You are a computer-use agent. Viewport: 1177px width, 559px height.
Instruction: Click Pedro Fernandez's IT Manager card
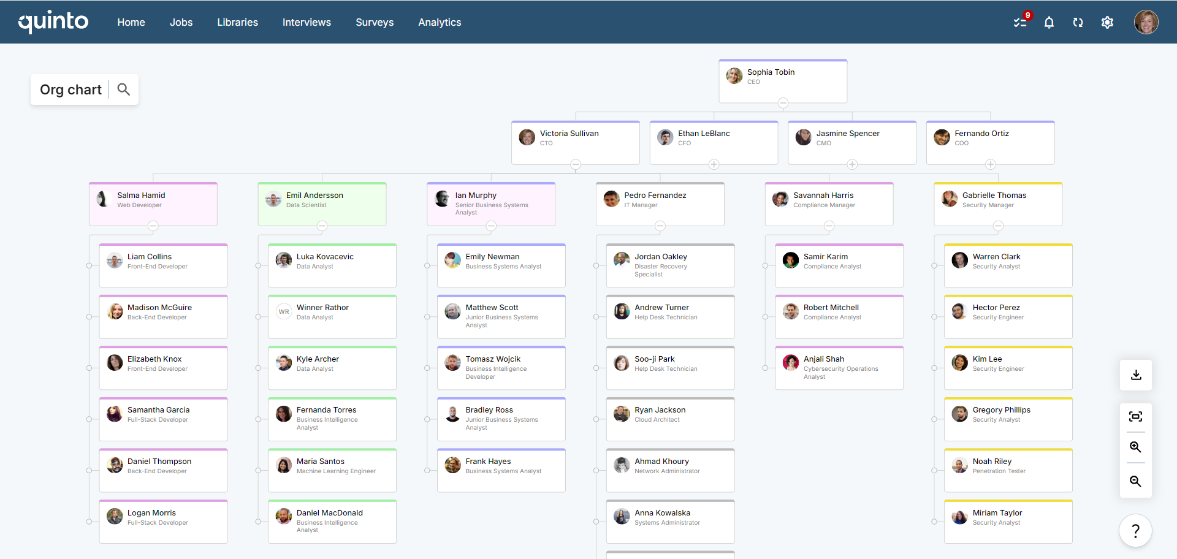pyautogui.click(x=659, y=202)
